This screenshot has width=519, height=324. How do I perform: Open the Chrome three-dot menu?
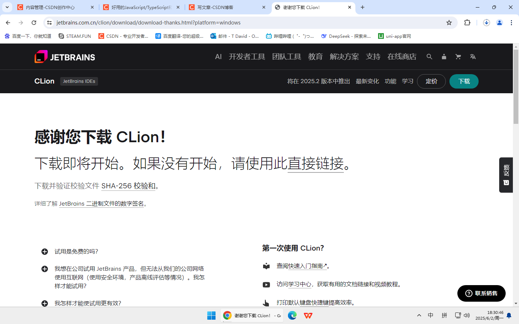click(511, 23)
